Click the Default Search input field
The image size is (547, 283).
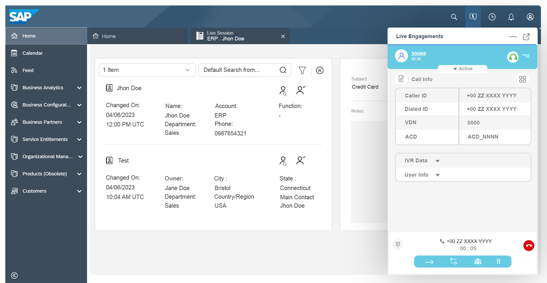[239, 70]
